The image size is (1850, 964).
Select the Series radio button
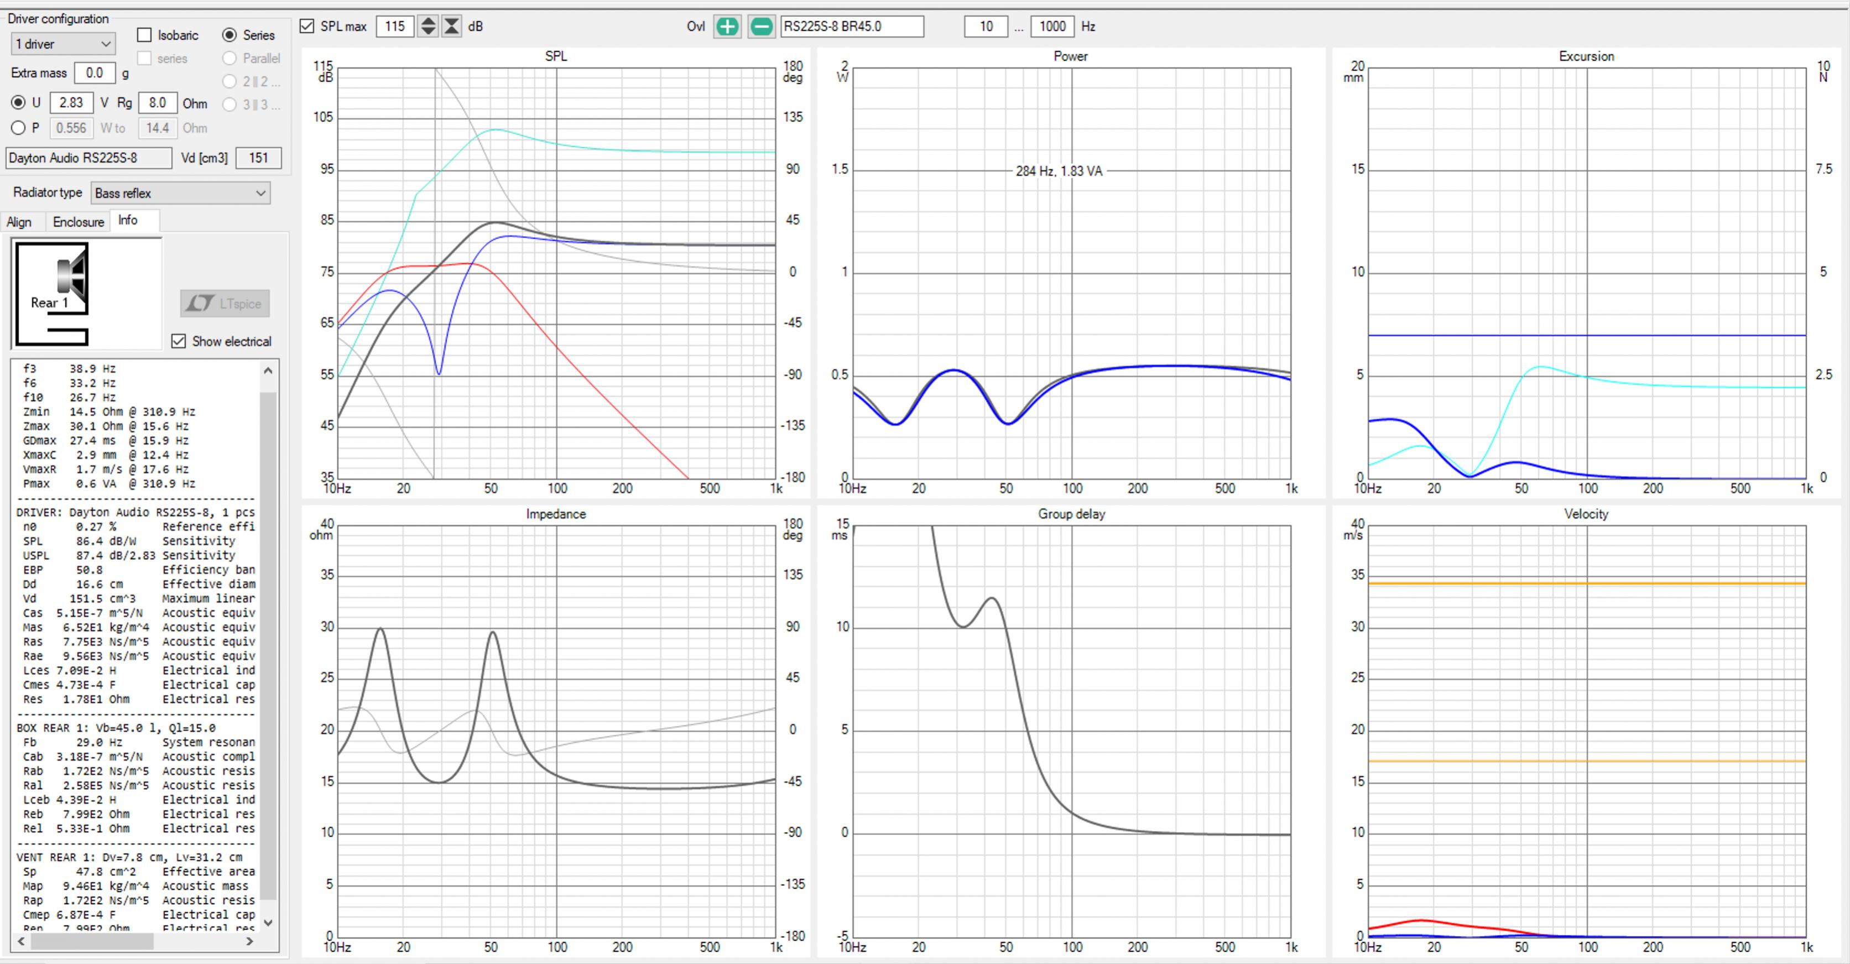[229, 35]
